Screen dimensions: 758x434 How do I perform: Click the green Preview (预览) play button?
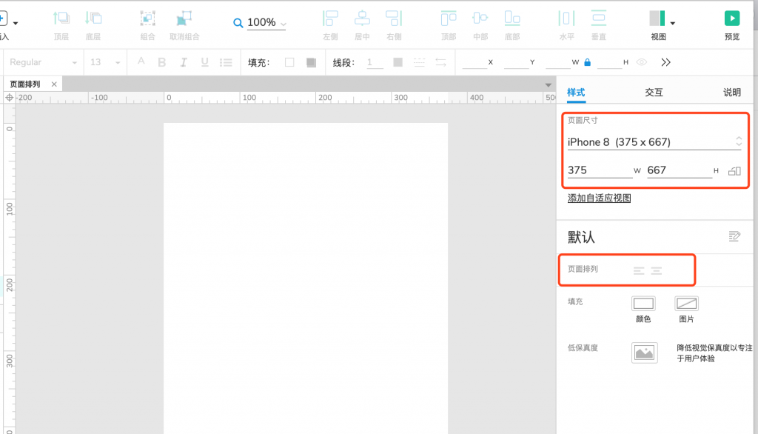[x=731, y=19]
